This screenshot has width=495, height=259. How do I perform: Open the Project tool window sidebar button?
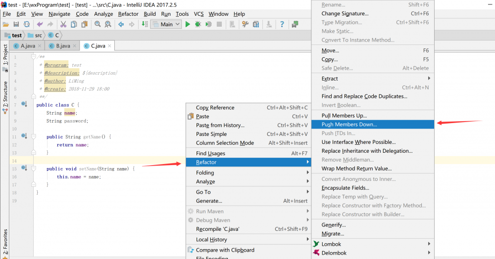click(5, 55)
